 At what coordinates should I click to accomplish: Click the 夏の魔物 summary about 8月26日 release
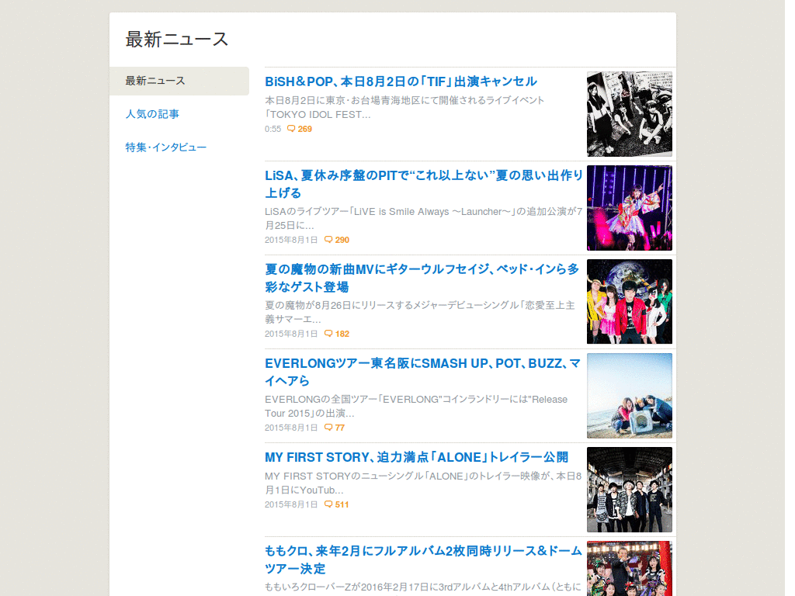point(420,312)
